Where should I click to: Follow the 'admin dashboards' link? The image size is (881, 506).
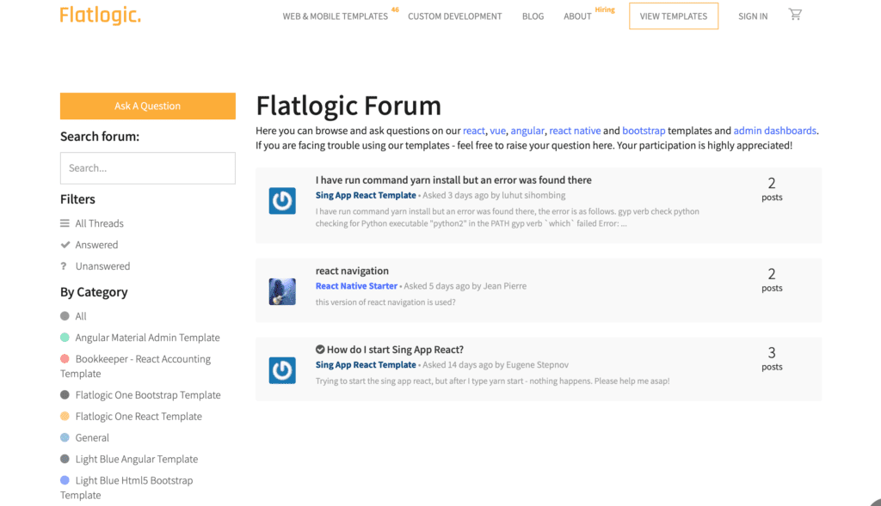pos(775,131)
